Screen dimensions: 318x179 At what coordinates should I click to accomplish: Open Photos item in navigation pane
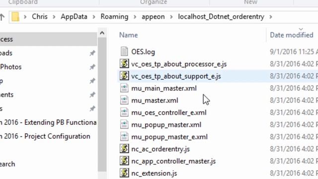point(11,67)
